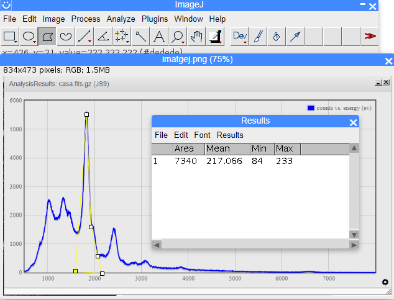The height and width of the screenshot is (300, 394).
Task: Select the Rectangle selection tool
Action: tap(10, 37)
